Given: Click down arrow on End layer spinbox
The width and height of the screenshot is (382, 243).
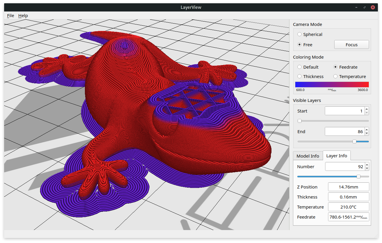Looking at the screenshot, I should (367, 133).
